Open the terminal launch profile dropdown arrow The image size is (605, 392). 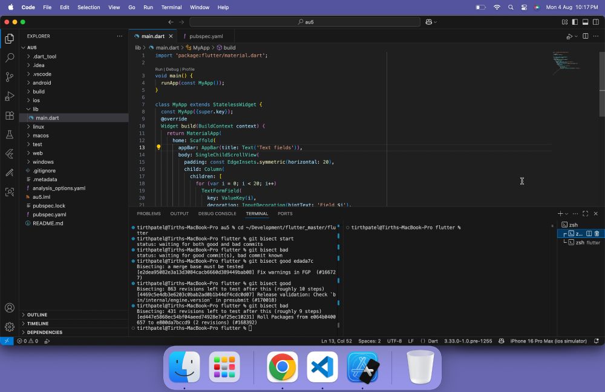pos(566,214)
